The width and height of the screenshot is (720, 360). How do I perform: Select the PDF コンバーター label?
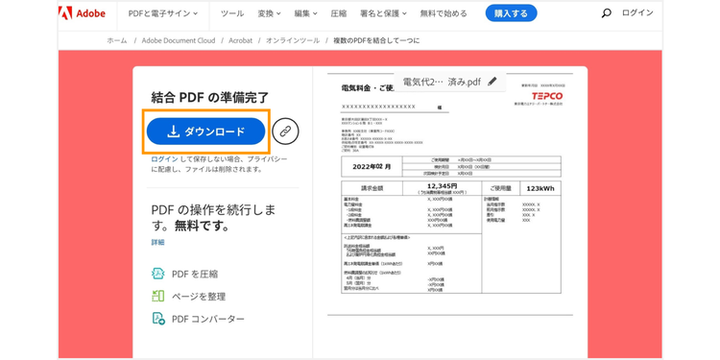[x=208, y=319]
